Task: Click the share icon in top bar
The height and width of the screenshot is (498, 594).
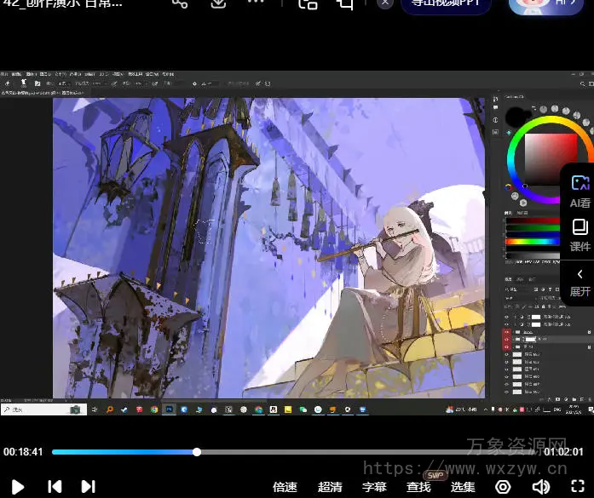Action: coord(180,3)
